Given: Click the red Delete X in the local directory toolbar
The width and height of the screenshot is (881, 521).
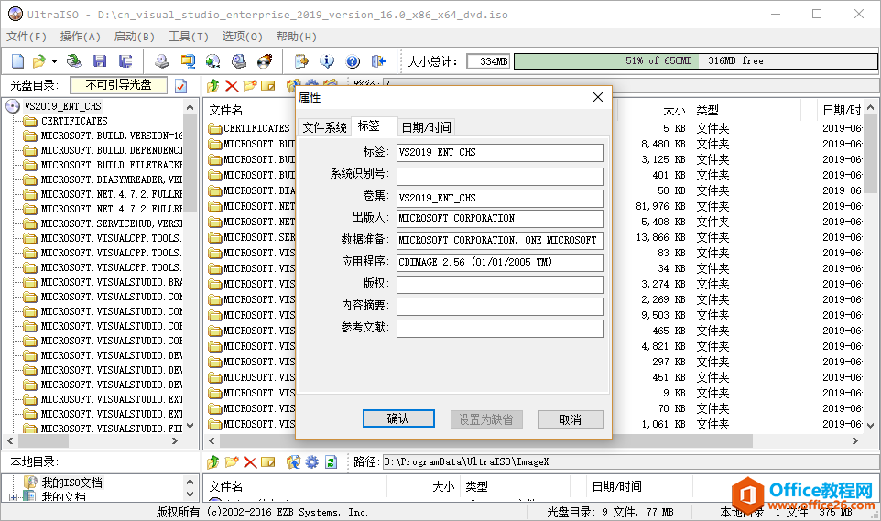Looking at the screenshot, I should (x=249, y=462).
